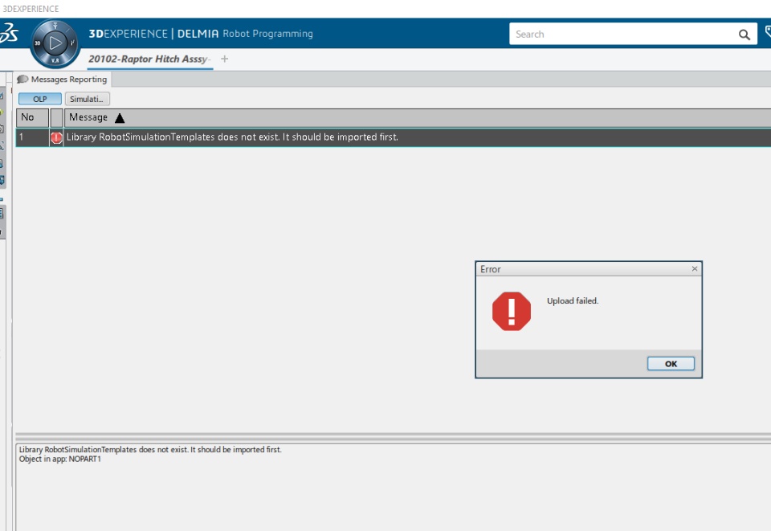
Task: Click the No column header
Action: point(32,117)
